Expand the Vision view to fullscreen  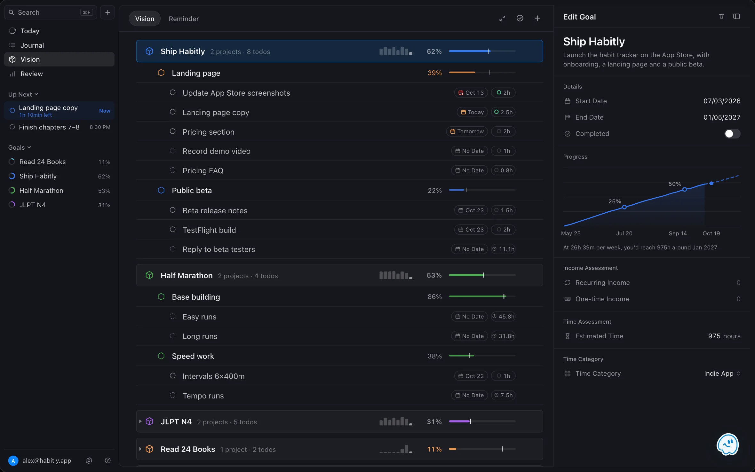coord(502,19)
